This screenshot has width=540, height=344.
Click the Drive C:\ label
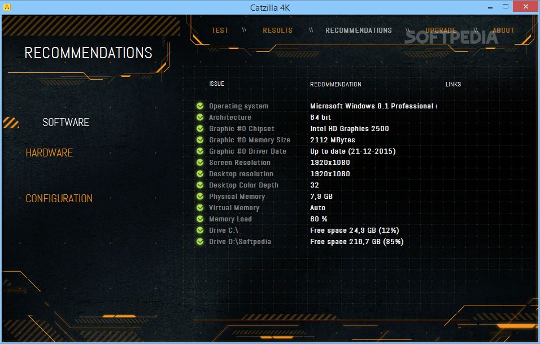(x=224, y=230)
